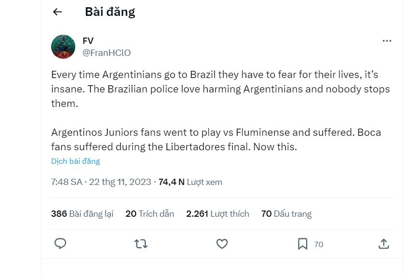Screen dimensions: 419x276
Task: Translate post via Dịch bài đăng
Action: (x=76, y=161)
